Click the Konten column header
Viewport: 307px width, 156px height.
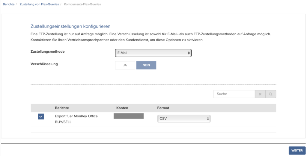pyautogui.click(x=122, y=108)
